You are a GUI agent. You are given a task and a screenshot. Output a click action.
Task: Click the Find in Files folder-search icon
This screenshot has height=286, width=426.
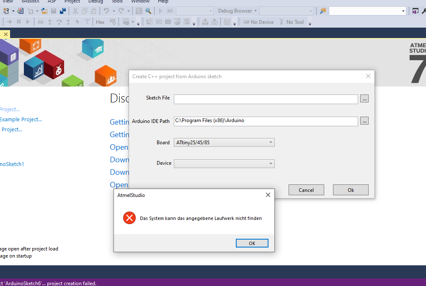tap(323, 11)
